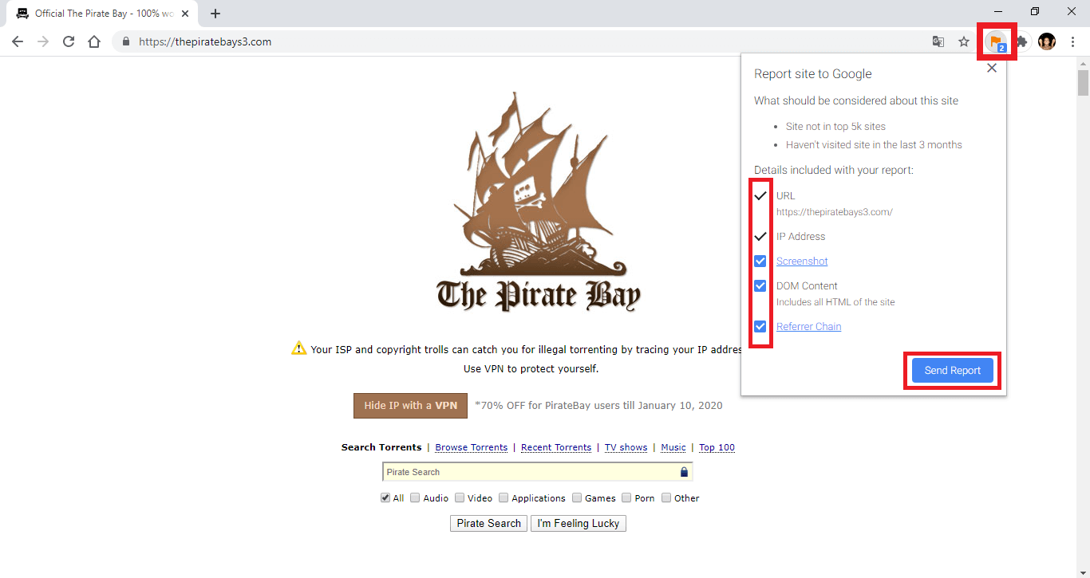
Task: Click the Pirate Search button
Action: coord(488,523)
